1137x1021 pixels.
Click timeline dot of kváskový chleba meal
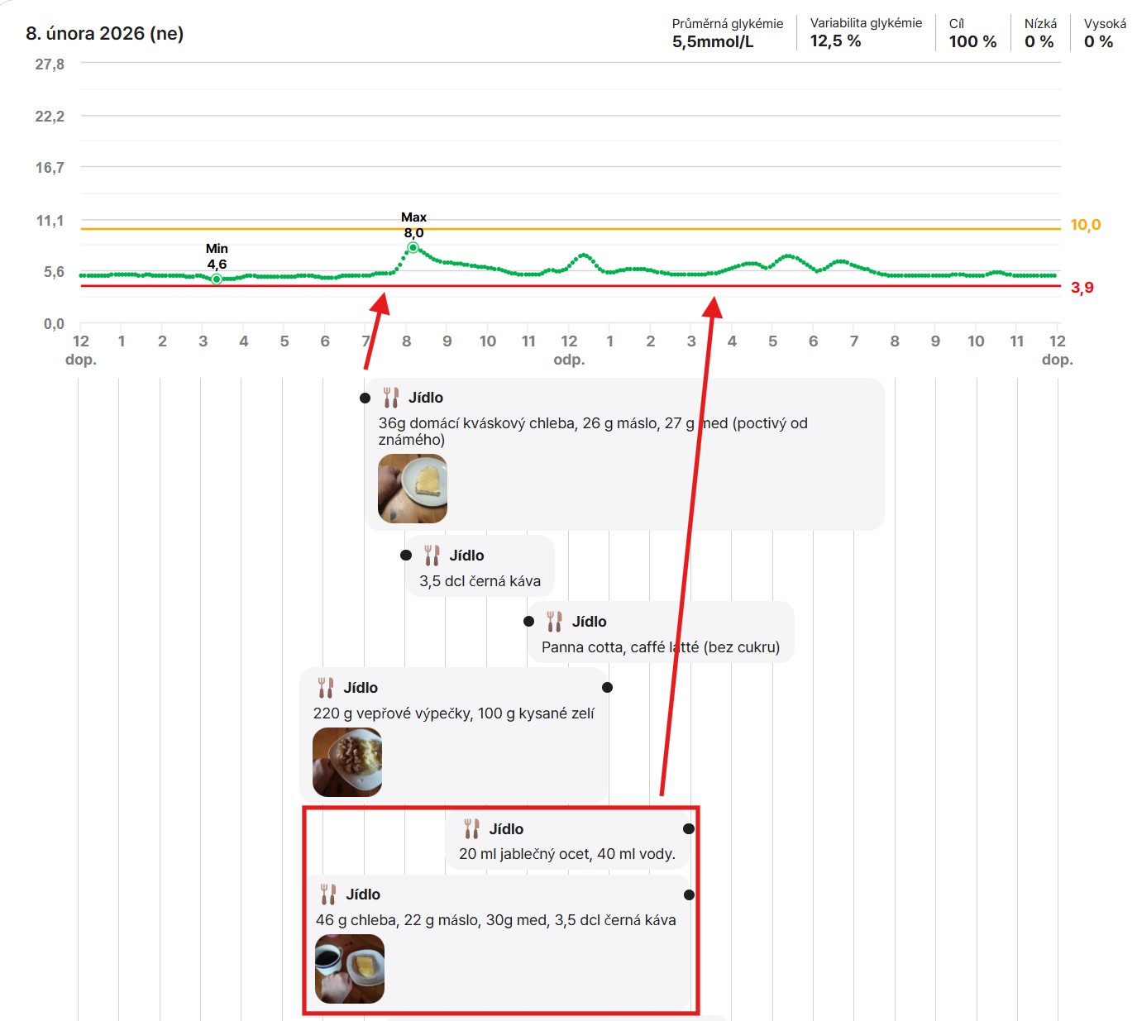(365, 398)
